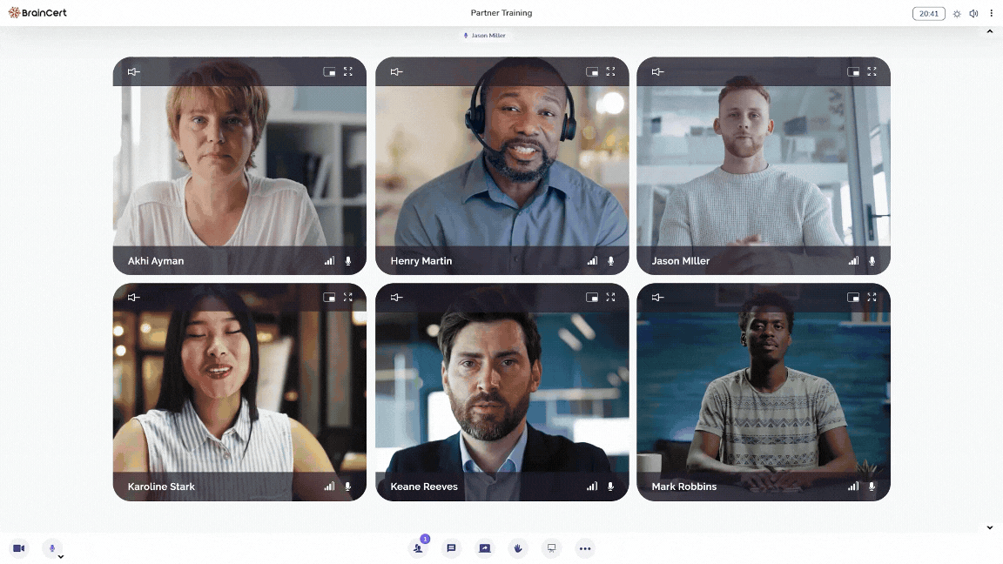
Task: Click the BrainCert logo
Action: pyautogui.click(x=37, y=13)
